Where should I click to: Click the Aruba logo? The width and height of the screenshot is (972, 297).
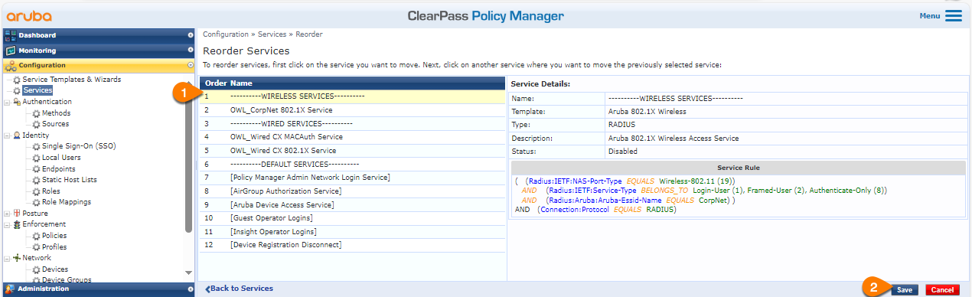[28, 15]
